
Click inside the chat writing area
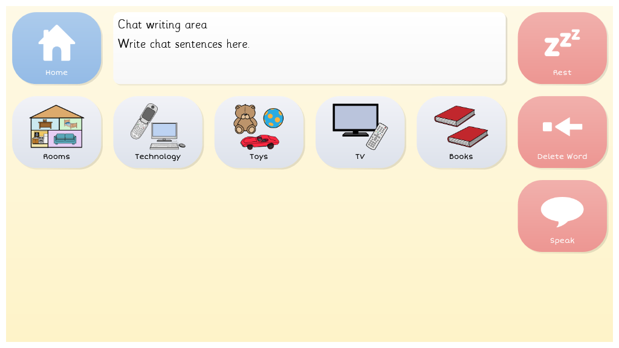coord(309,48)
